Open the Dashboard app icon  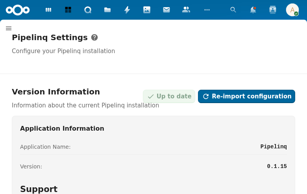[x=48, y=10]
